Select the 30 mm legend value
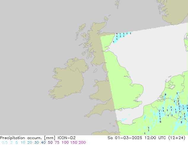Viewport: 188px width, 145px height. [x=36, y=143]
